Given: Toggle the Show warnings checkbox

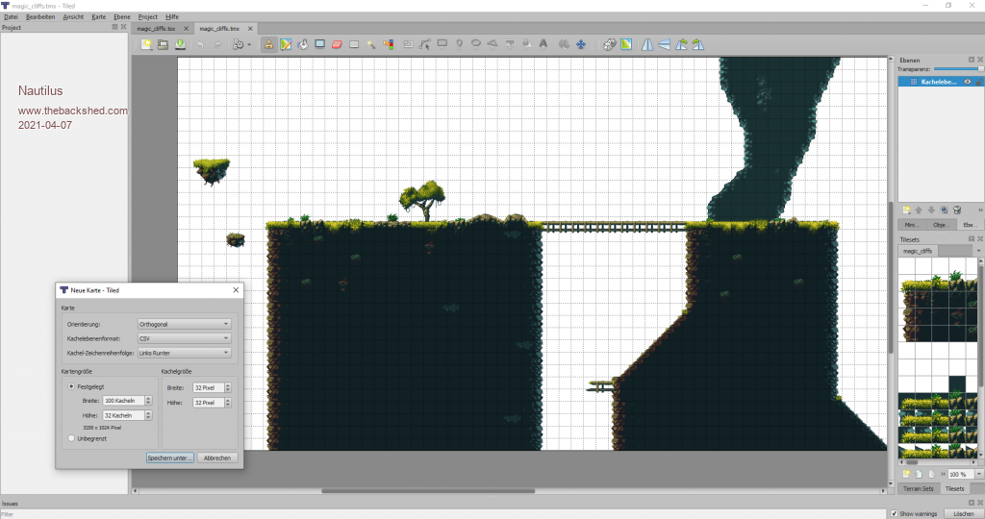Looking at the screenshot, I should point(894,513).
